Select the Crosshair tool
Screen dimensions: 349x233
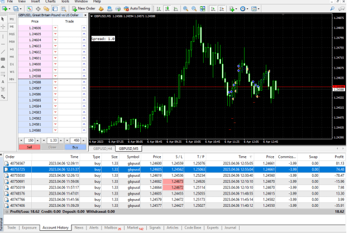(3, 27)
